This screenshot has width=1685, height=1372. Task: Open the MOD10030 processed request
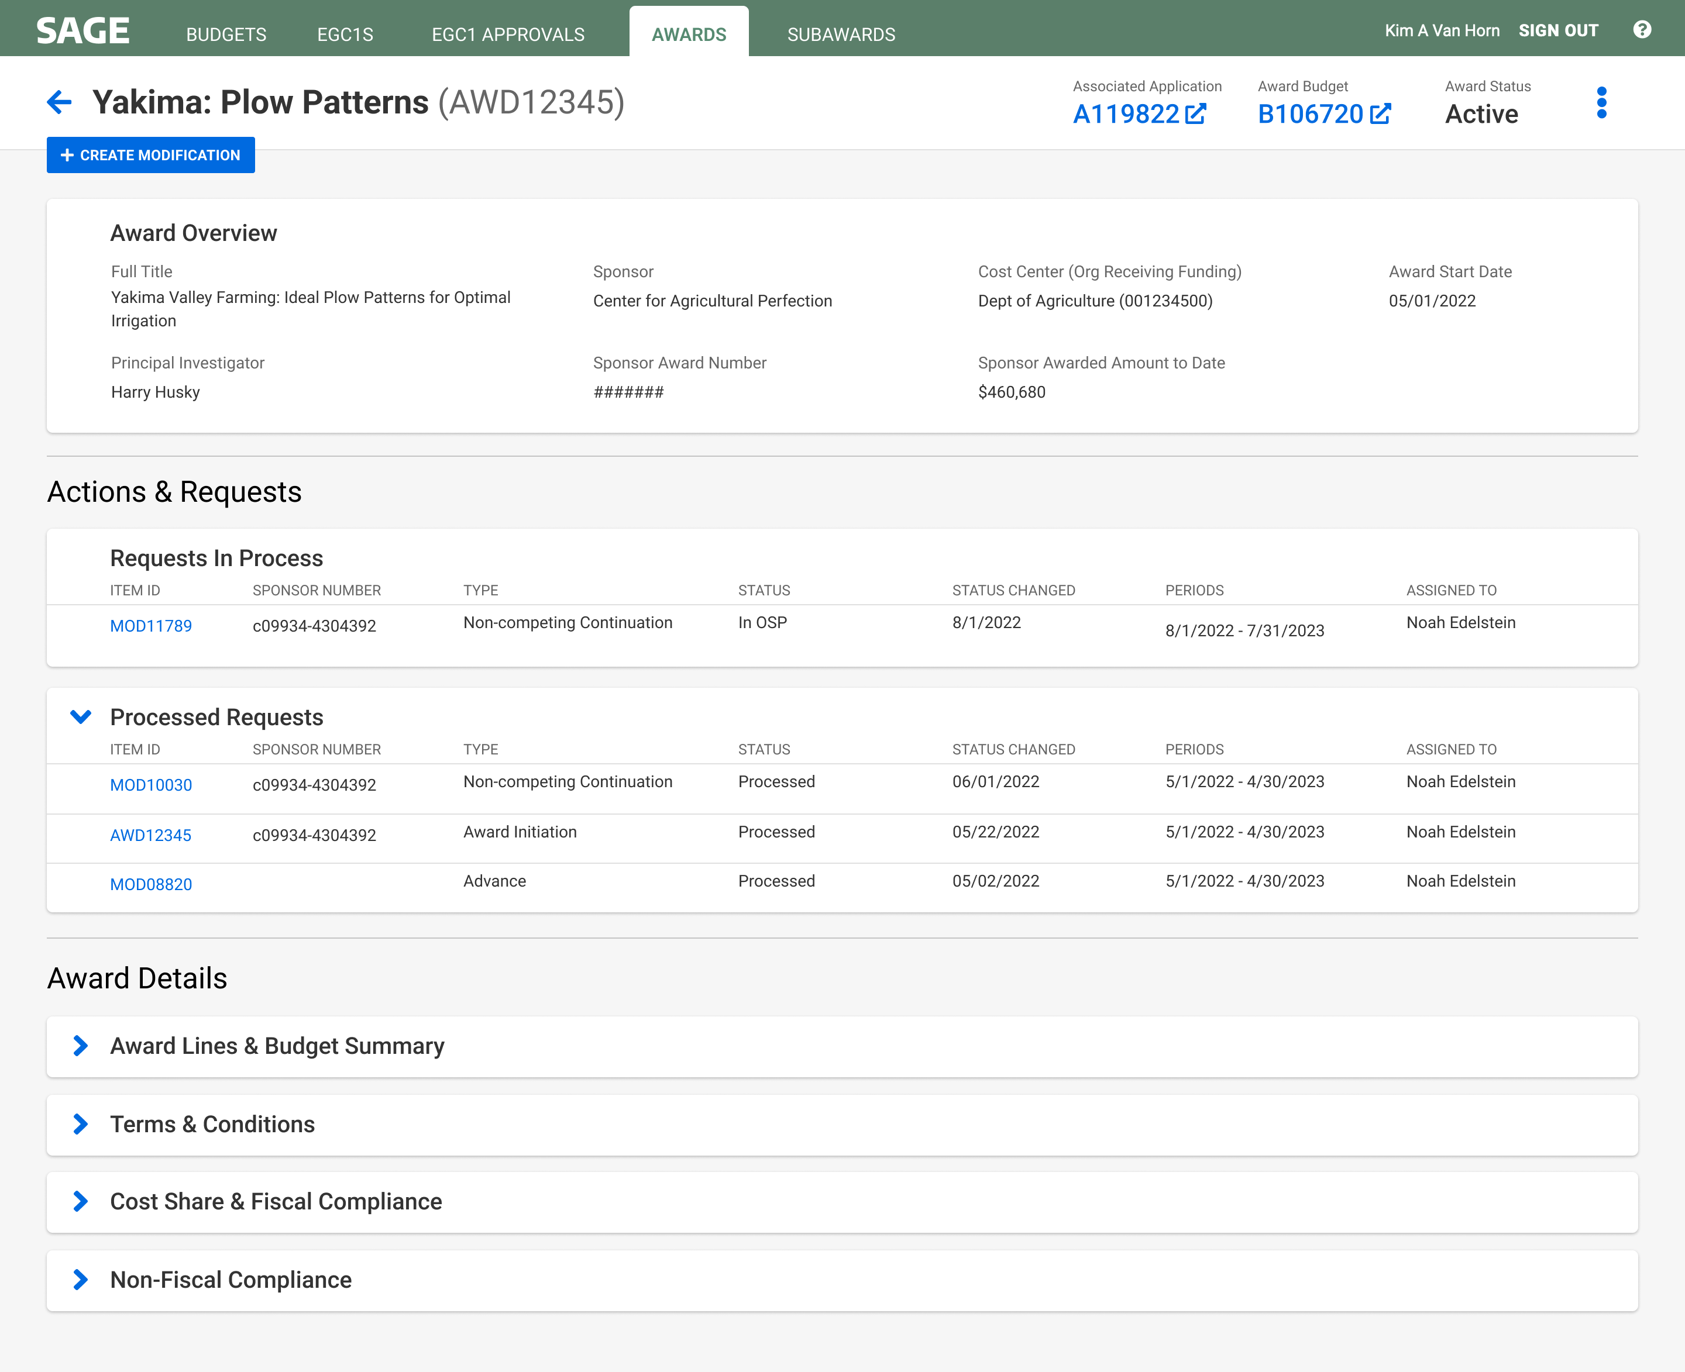click(151, 785)
